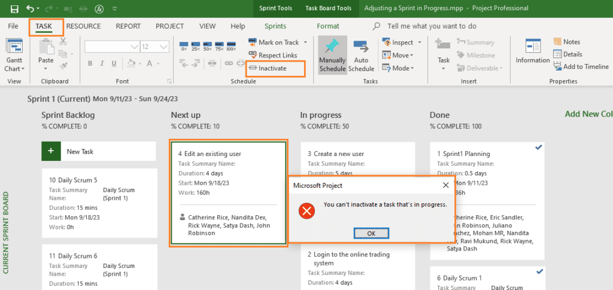The height and width of the screenshot is (290, 613).
Task: Insert a Milestone
Action: click(476, 55)
